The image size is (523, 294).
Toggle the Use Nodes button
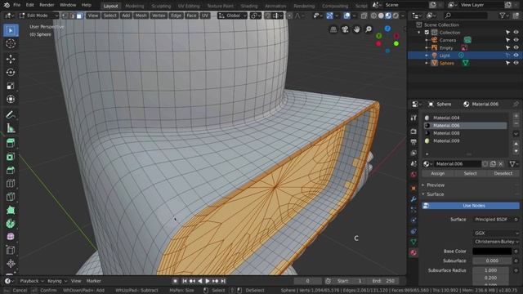coord(471,206)
